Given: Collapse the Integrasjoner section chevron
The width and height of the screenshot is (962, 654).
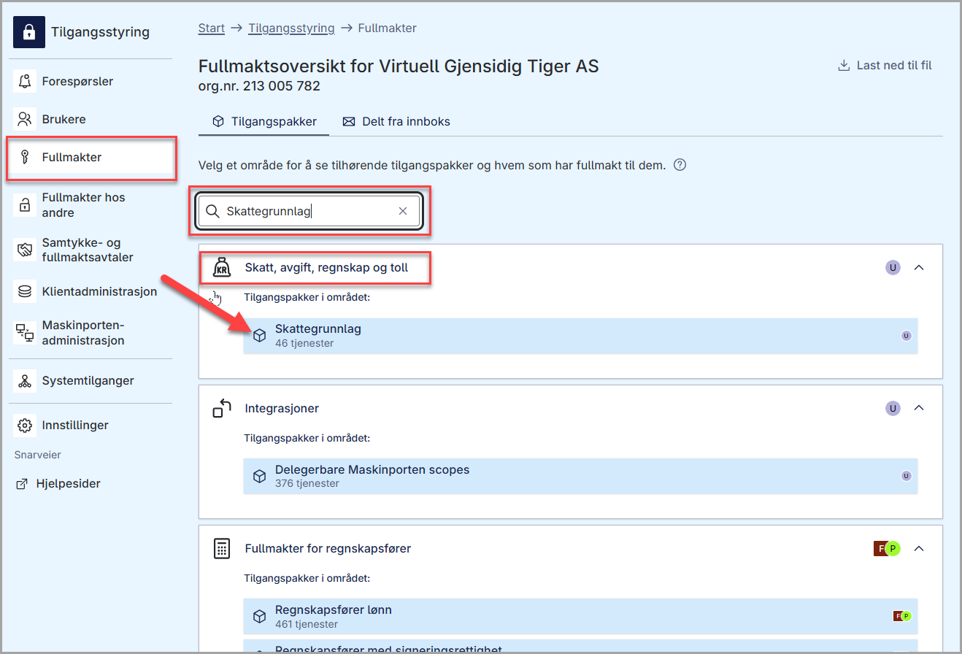Looking at the screenshot, I should pos(919,408).
